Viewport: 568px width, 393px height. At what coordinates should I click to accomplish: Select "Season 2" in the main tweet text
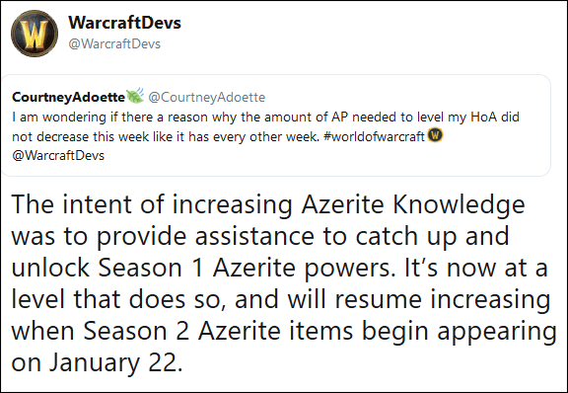pos(136,332)
